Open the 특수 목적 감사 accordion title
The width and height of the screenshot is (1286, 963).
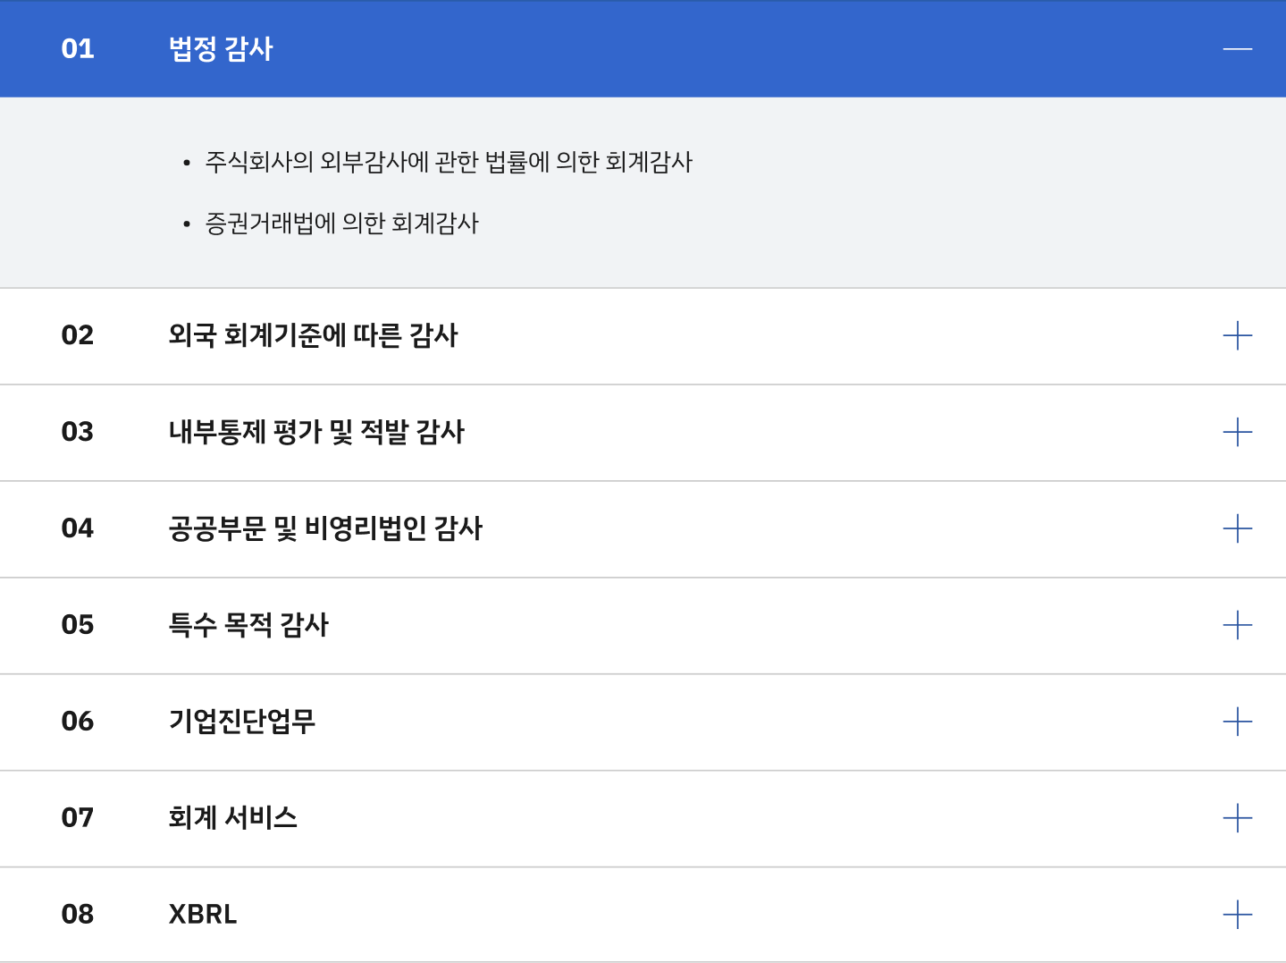248,626
